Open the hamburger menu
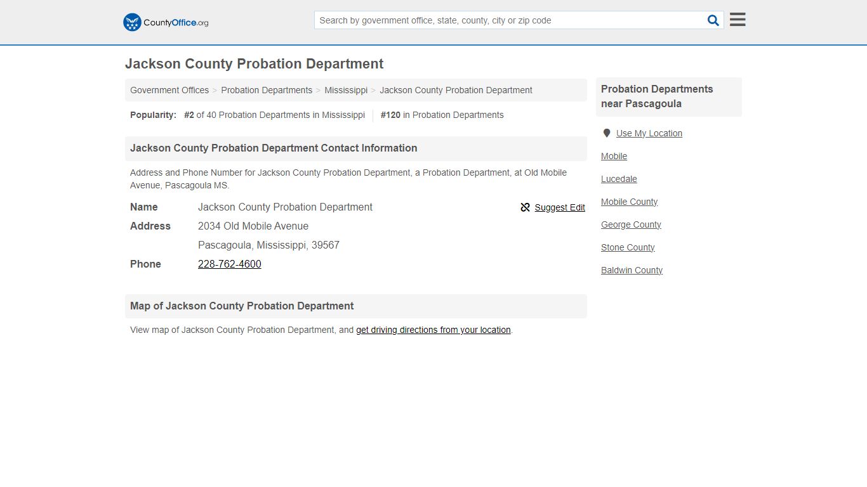 point(738,20)
